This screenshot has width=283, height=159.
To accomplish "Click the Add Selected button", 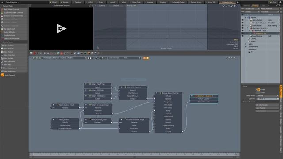I will pos(115,58).
